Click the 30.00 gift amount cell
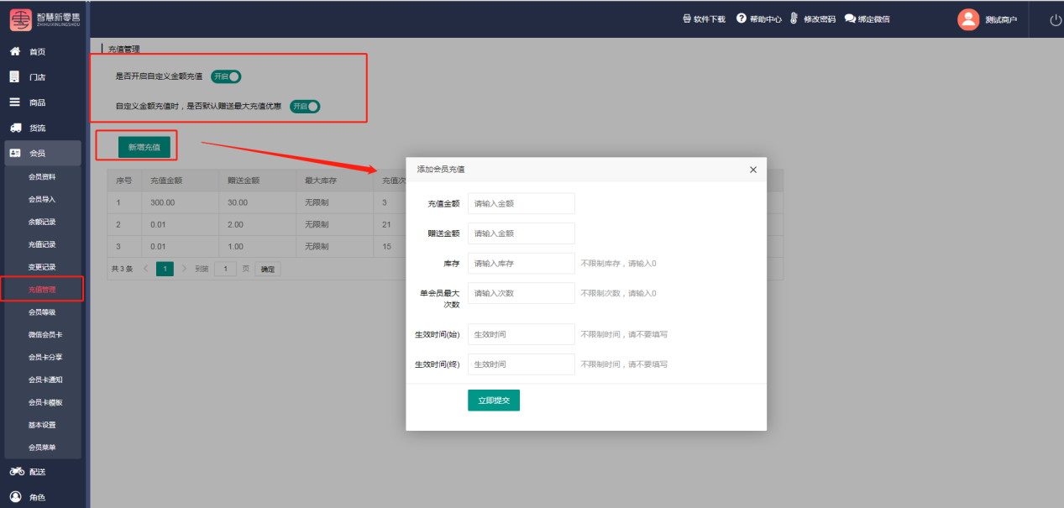 pos(258,202)
